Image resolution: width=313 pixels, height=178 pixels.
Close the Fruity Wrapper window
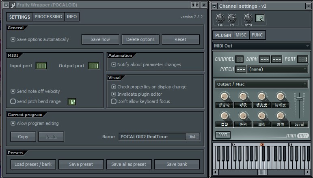(204, 5)
